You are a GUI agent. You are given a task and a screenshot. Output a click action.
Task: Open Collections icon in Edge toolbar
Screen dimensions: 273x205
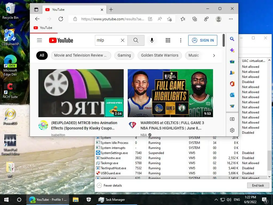click(x=194, y=19)
